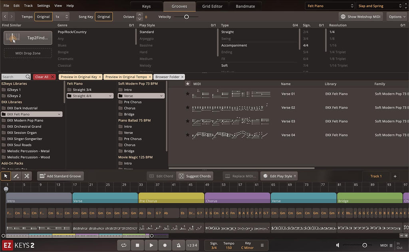The height and width of the screenshot is (252, 409).
Task: Select the Soft type filter
Action: point(224,65)
